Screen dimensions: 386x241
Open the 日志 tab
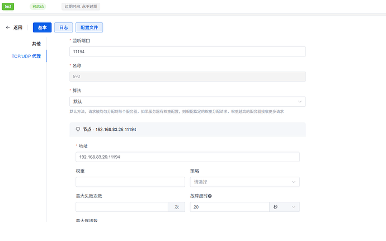pos(63,27)
